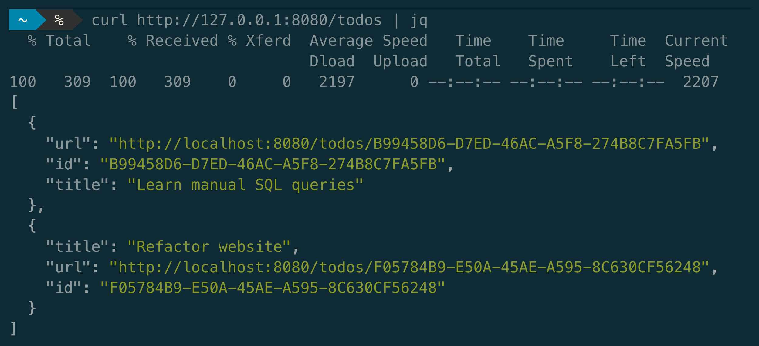Click the second id value F05784B9

[273, 288]
